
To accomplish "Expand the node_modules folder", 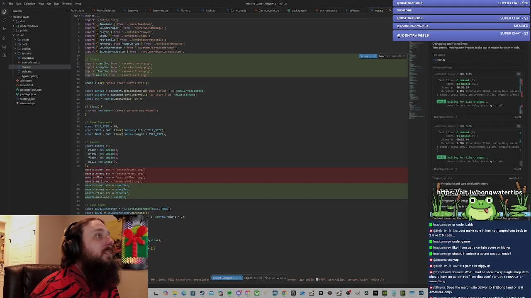I will point(29,26).
